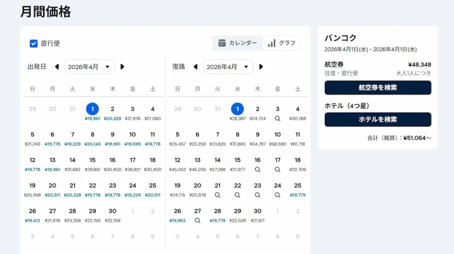Select departure April 16 at ¥30,400
This screenshot has width=454, height=254.
112,164
